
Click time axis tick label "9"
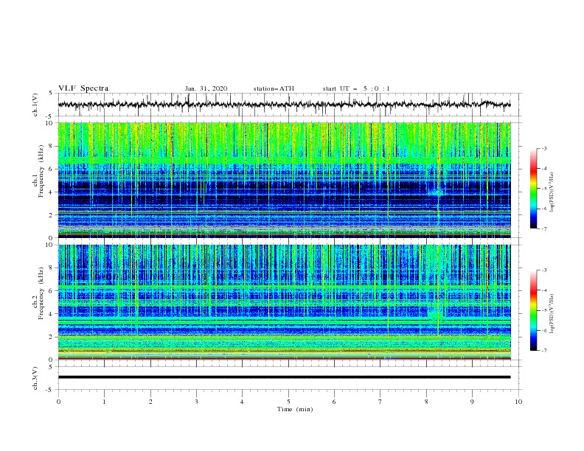pos(472,402)
